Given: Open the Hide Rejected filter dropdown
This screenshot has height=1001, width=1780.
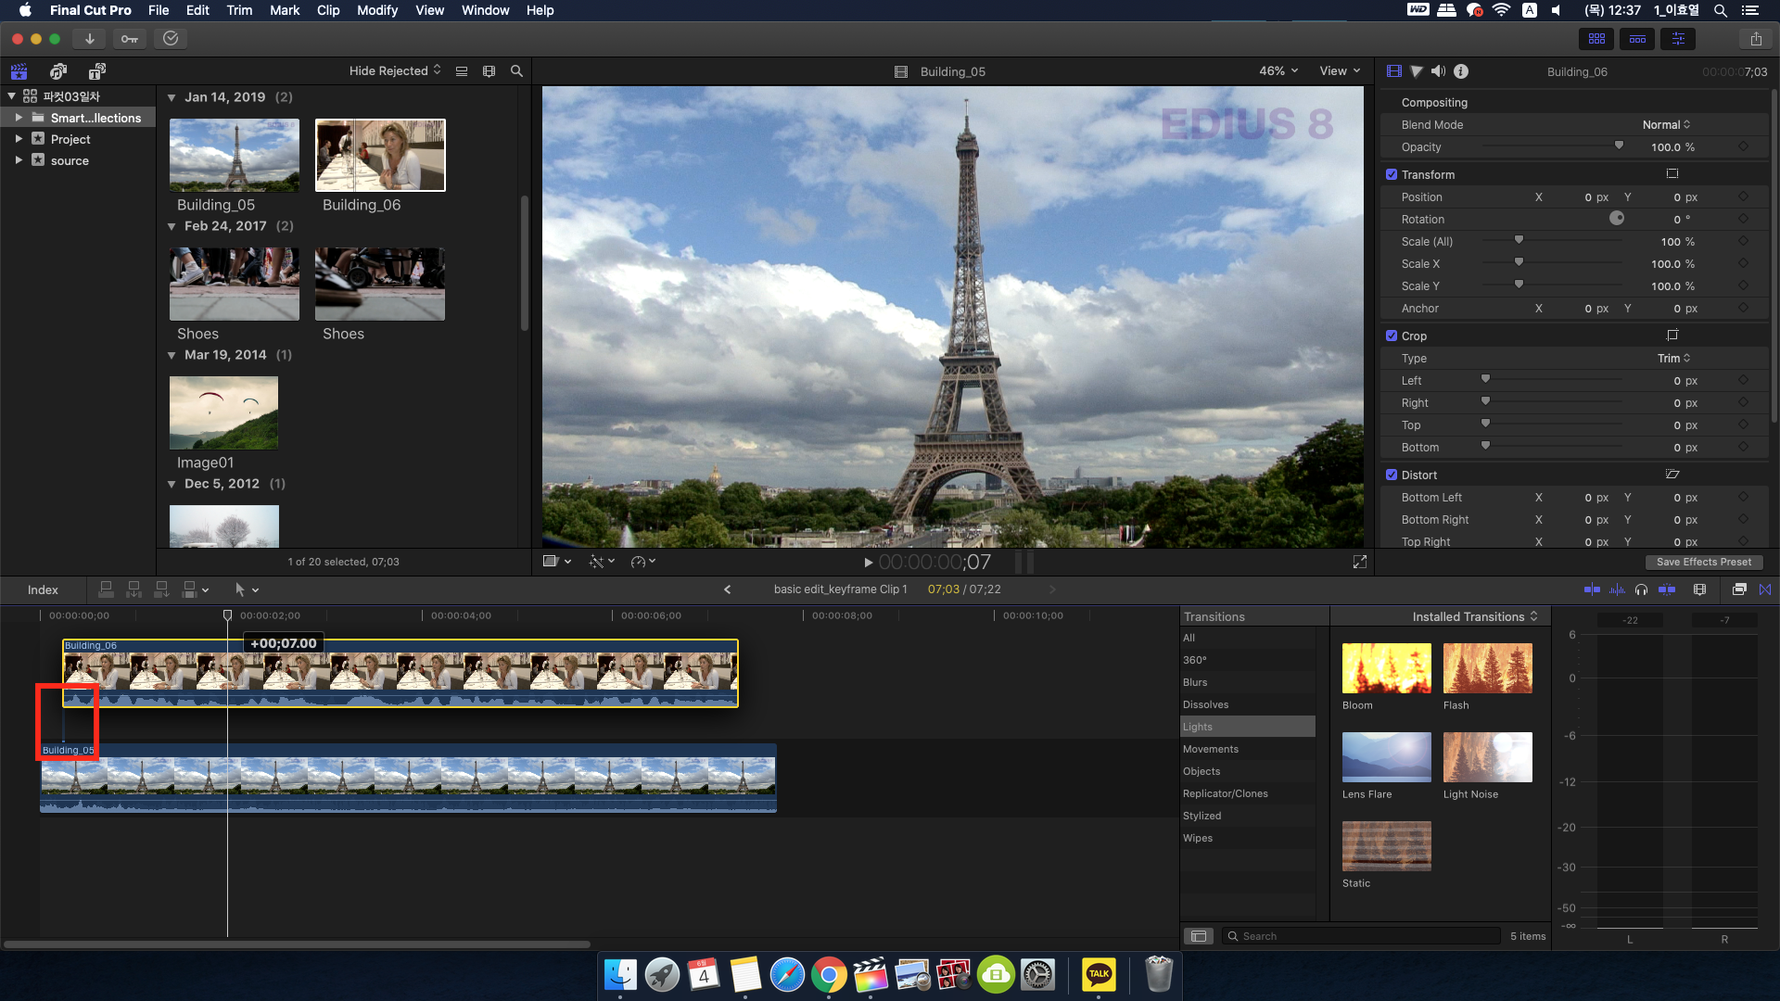Looking at the screenshot, I should pyautogui.click(x=394, y=71).
